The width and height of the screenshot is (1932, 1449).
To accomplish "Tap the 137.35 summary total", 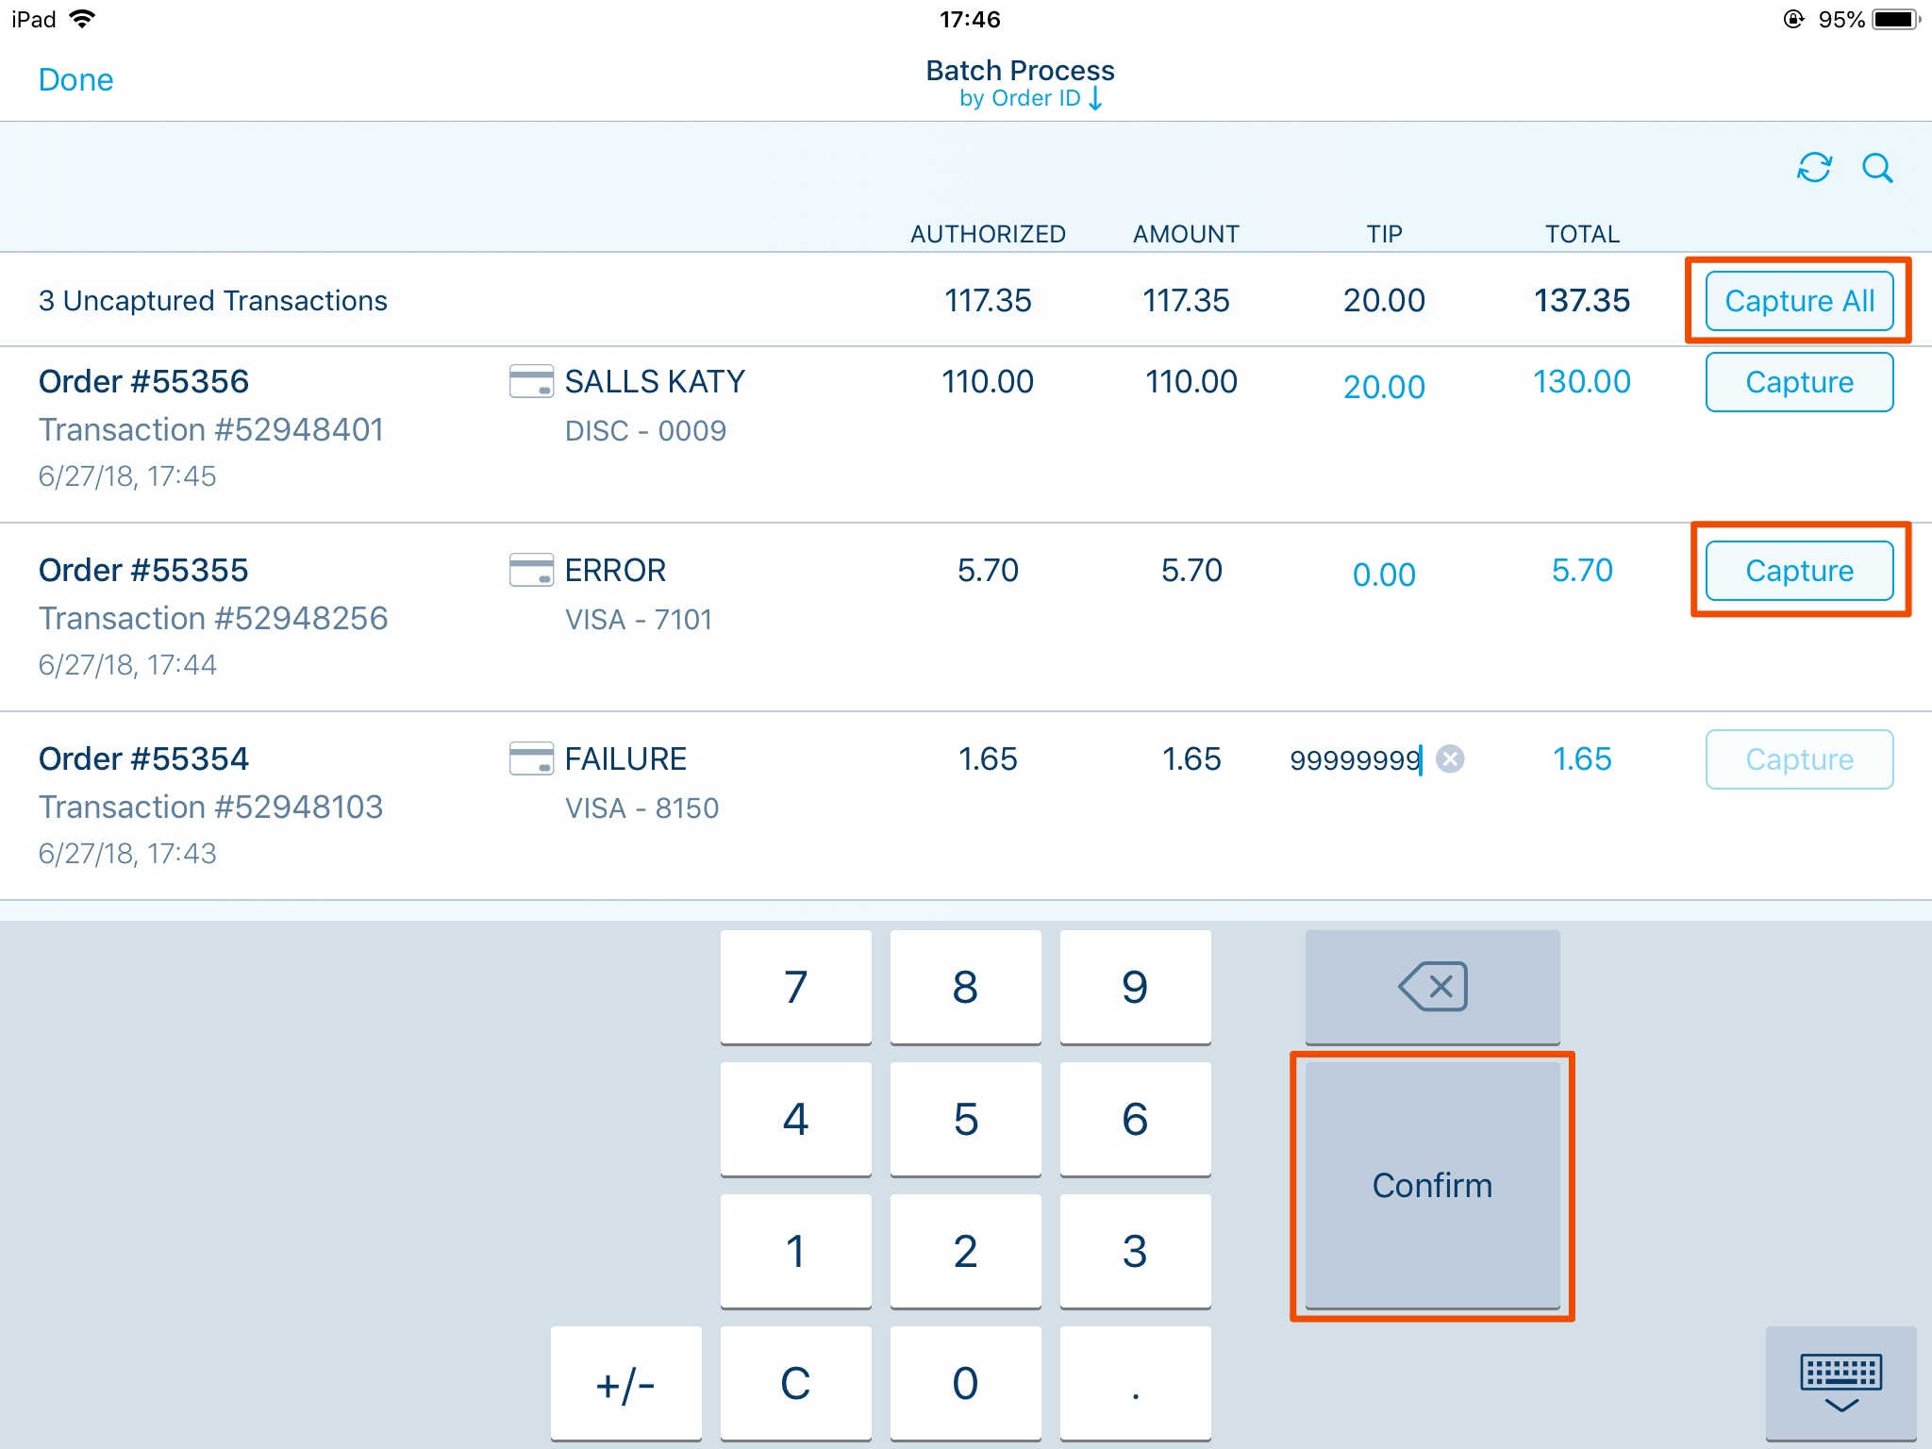I will (1582, 301).
